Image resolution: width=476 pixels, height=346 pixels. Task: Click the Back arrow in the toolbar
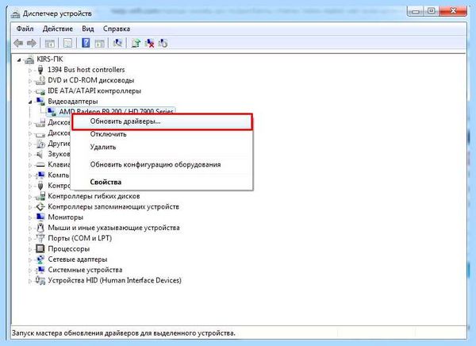point(18,44)
